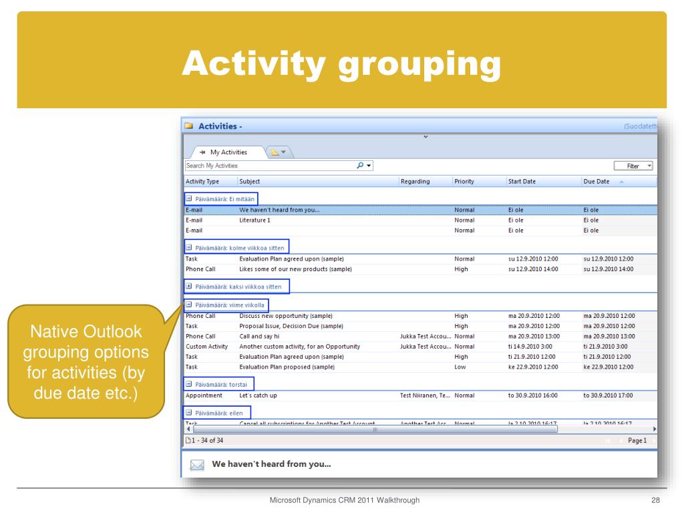This screenshot has width=684, height=513.
Task: Select "Proposal Issue, Decision Due (sample)" task
Action: [x=421, y=326]
